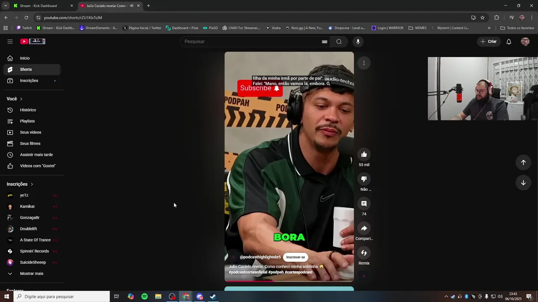
Task: Remix this Short
Action: pyautogui.click(x=364, y=253)
